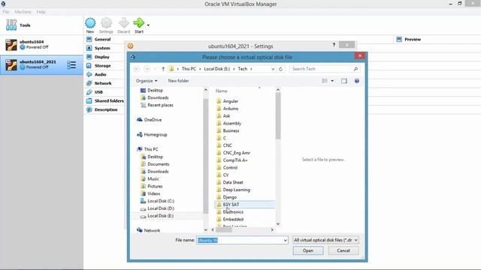Click the navigation pane scrollbar thumb
Screen dimensions: 481x270
pos(205,155)
